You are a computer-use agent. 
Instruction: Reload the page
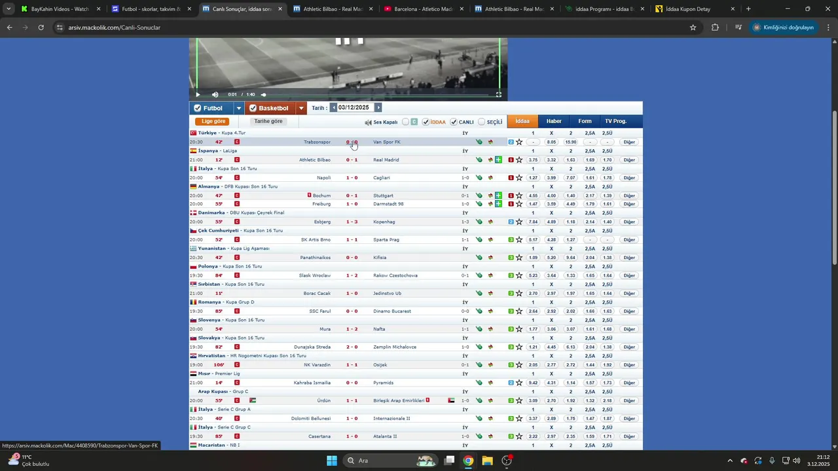pos(41,27)
